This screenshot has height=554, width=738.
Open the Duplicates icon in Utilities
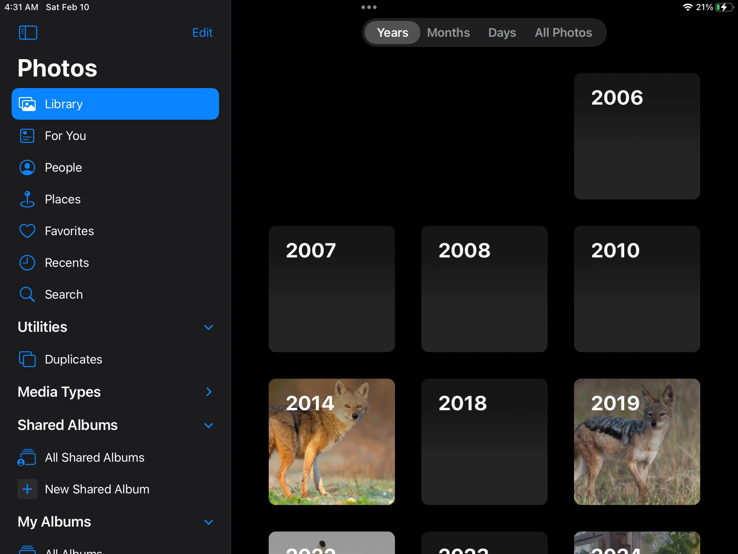click(27, 359)
